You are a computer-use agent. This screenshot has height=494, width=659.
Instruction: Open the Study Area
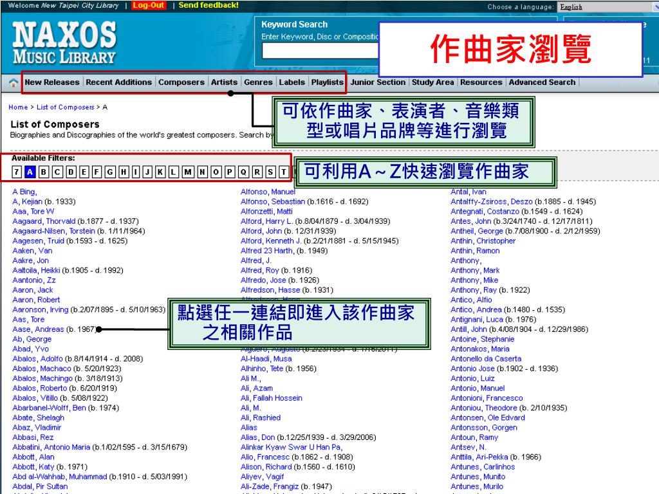[x=433, y=82]
